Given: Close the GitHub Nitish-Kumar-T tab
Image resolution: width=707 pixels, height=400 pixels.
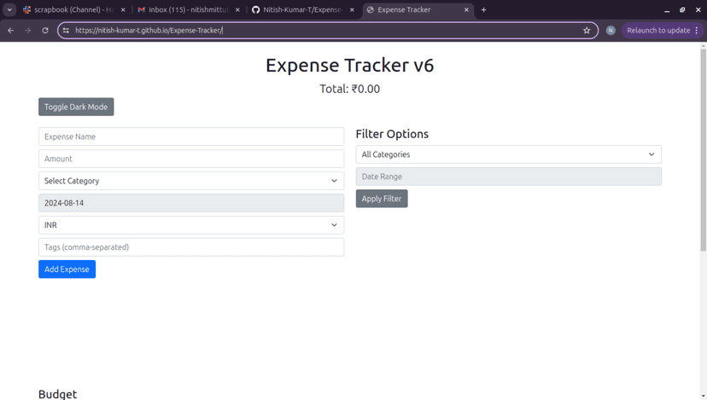Looking at the screenshot, I should coord(352,9).
